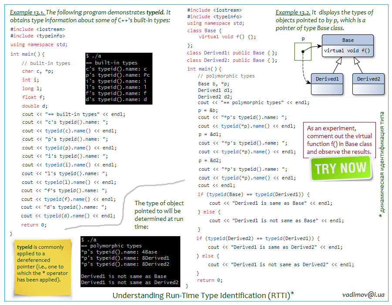Click the polymorphic types terminal output
Image resolution: width=392 pixels, height=305 pixels.
130,261
